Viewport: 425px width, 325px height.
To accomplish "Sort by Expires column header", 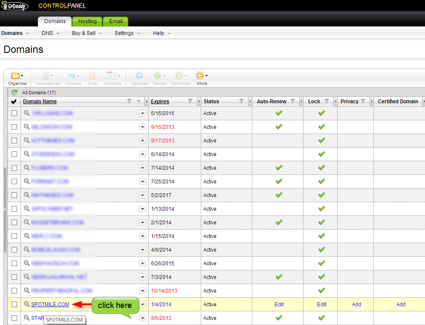I will click(x=160, y=102).
